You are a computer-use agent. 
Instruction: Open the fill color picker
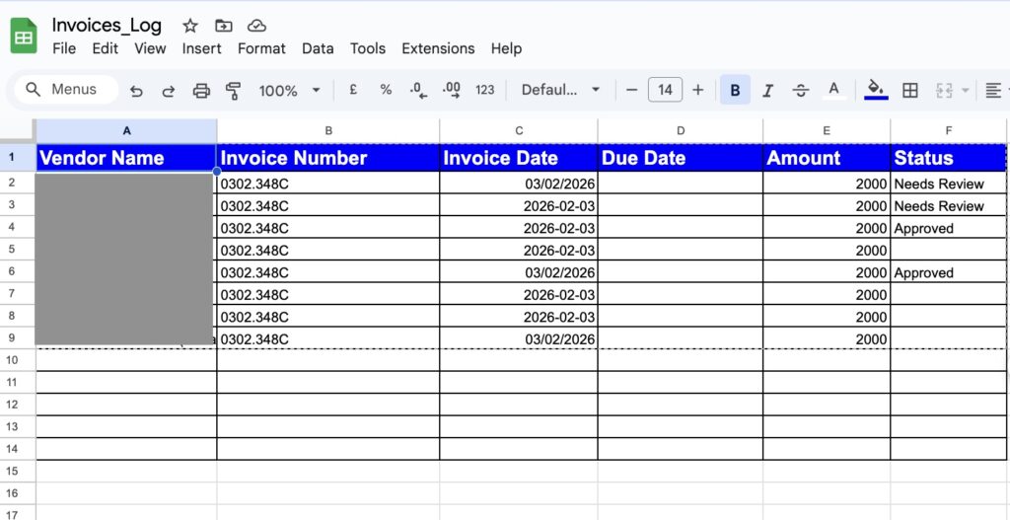876,90
